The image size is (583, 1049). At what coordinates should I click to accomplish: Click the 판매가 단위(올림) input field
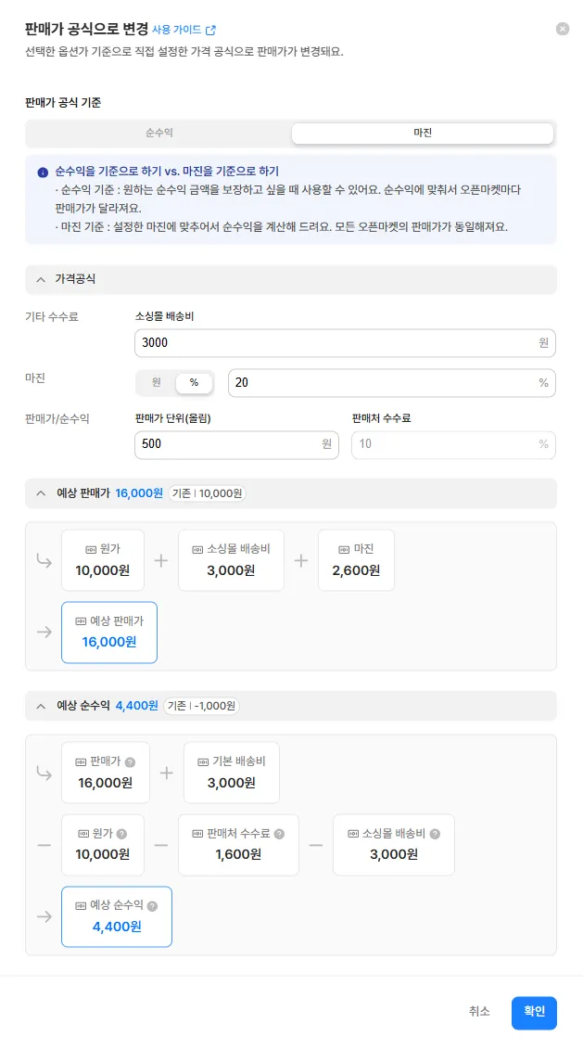pyautogui.click(x=236, y=444)
